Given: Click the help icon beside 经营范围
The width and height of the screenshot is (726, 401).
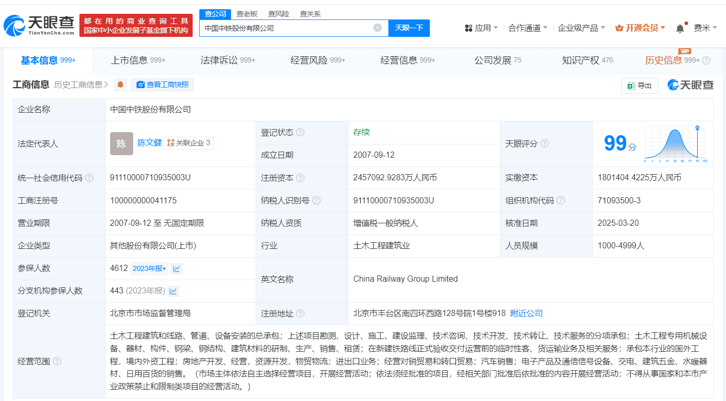Looking at the screenshot, I should [57, 361].
